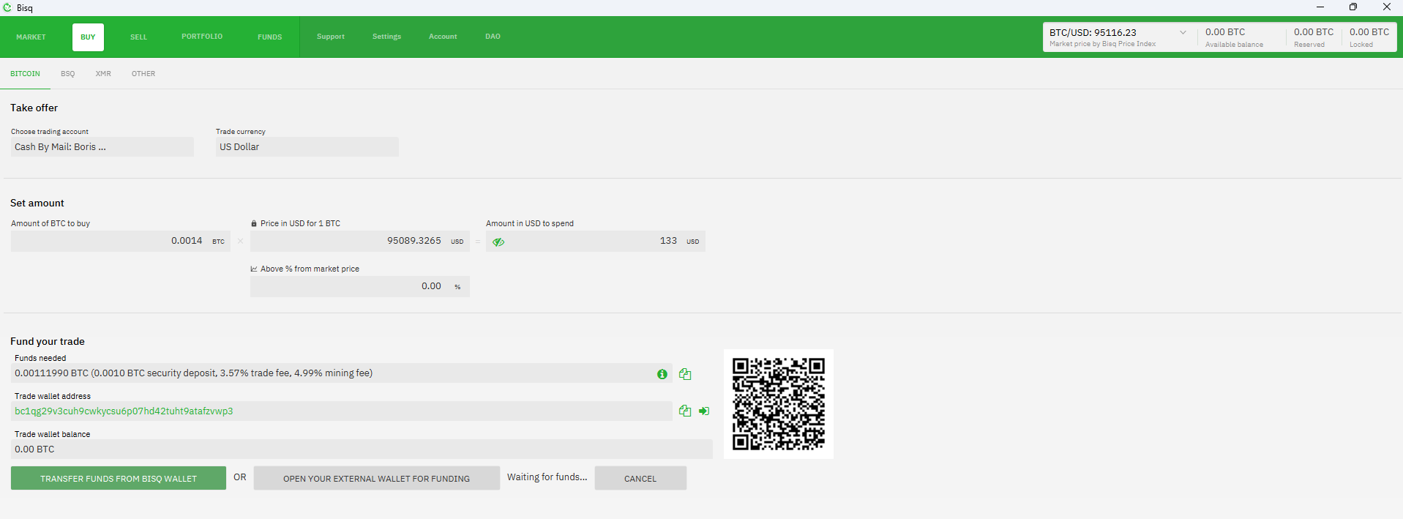Image resolution: width=1403 pixels, height=519 pixels.
Task: Click the trade wallet address bc1qg29v3cuh text
Action: point(124,411)
